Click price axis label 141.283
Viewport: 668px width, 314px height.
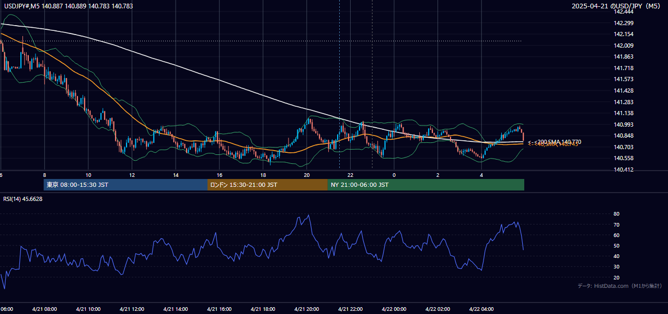point(624,102)
